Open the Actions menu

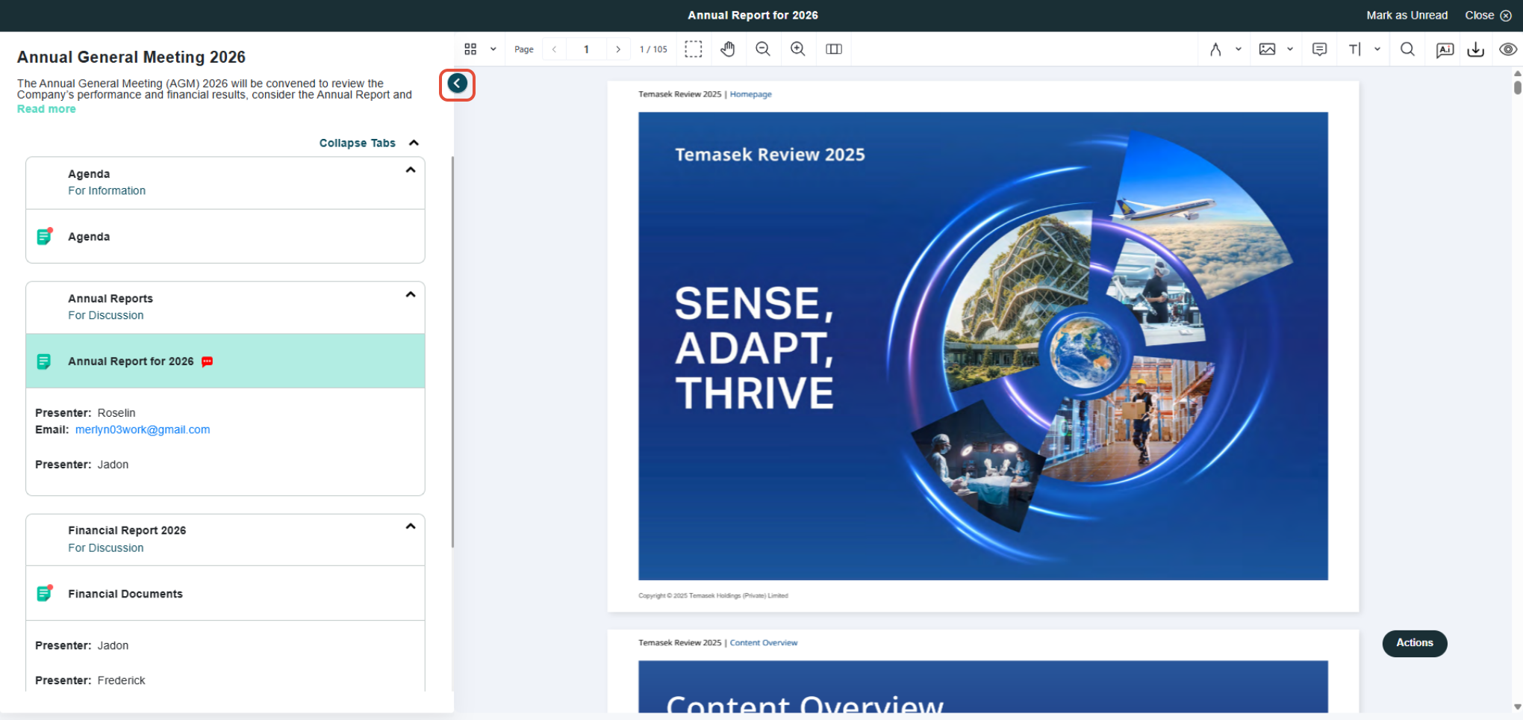(x=1415, y=643)
